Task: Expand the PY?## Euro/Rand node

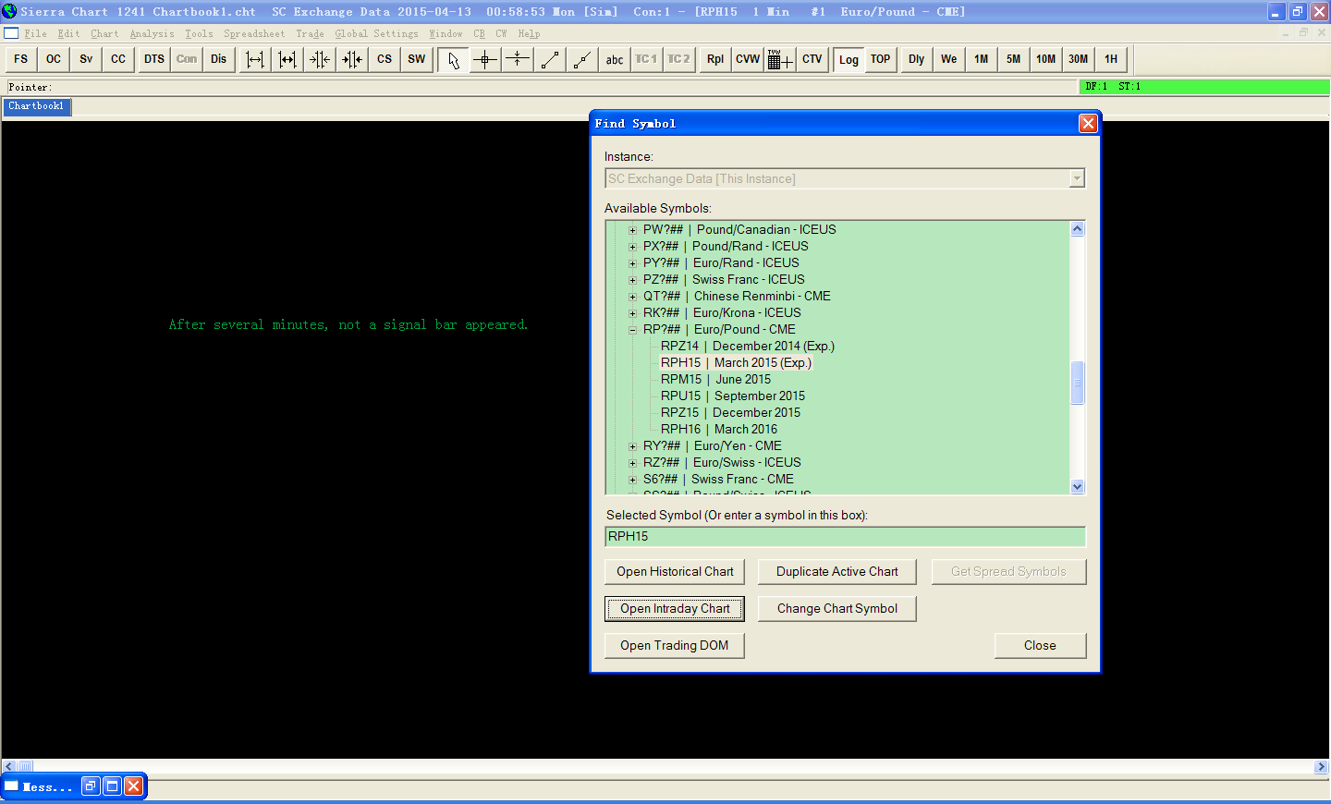Action: click(x=632, y=263)
